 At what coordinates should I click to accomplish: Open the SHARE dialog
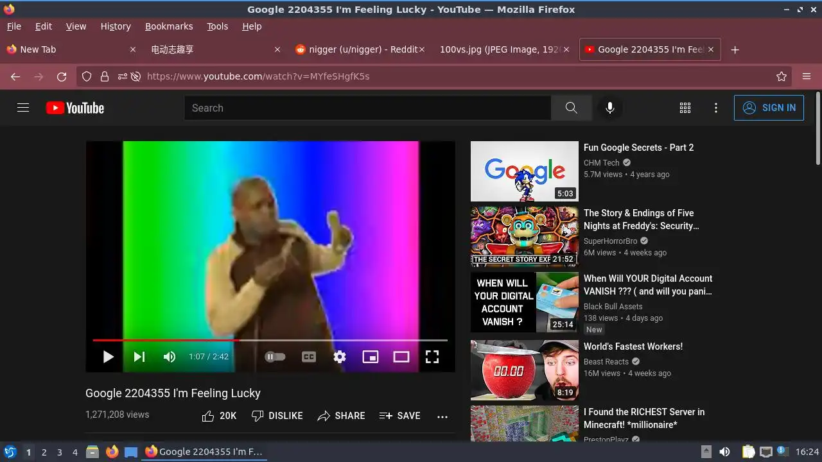(341, 416)
